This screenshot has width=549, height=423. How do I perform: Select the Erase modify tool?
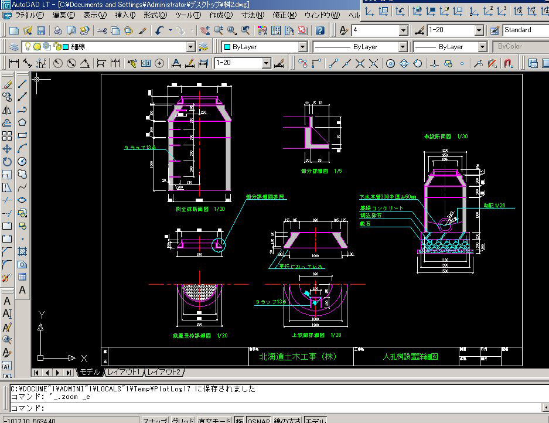(7, 84)
